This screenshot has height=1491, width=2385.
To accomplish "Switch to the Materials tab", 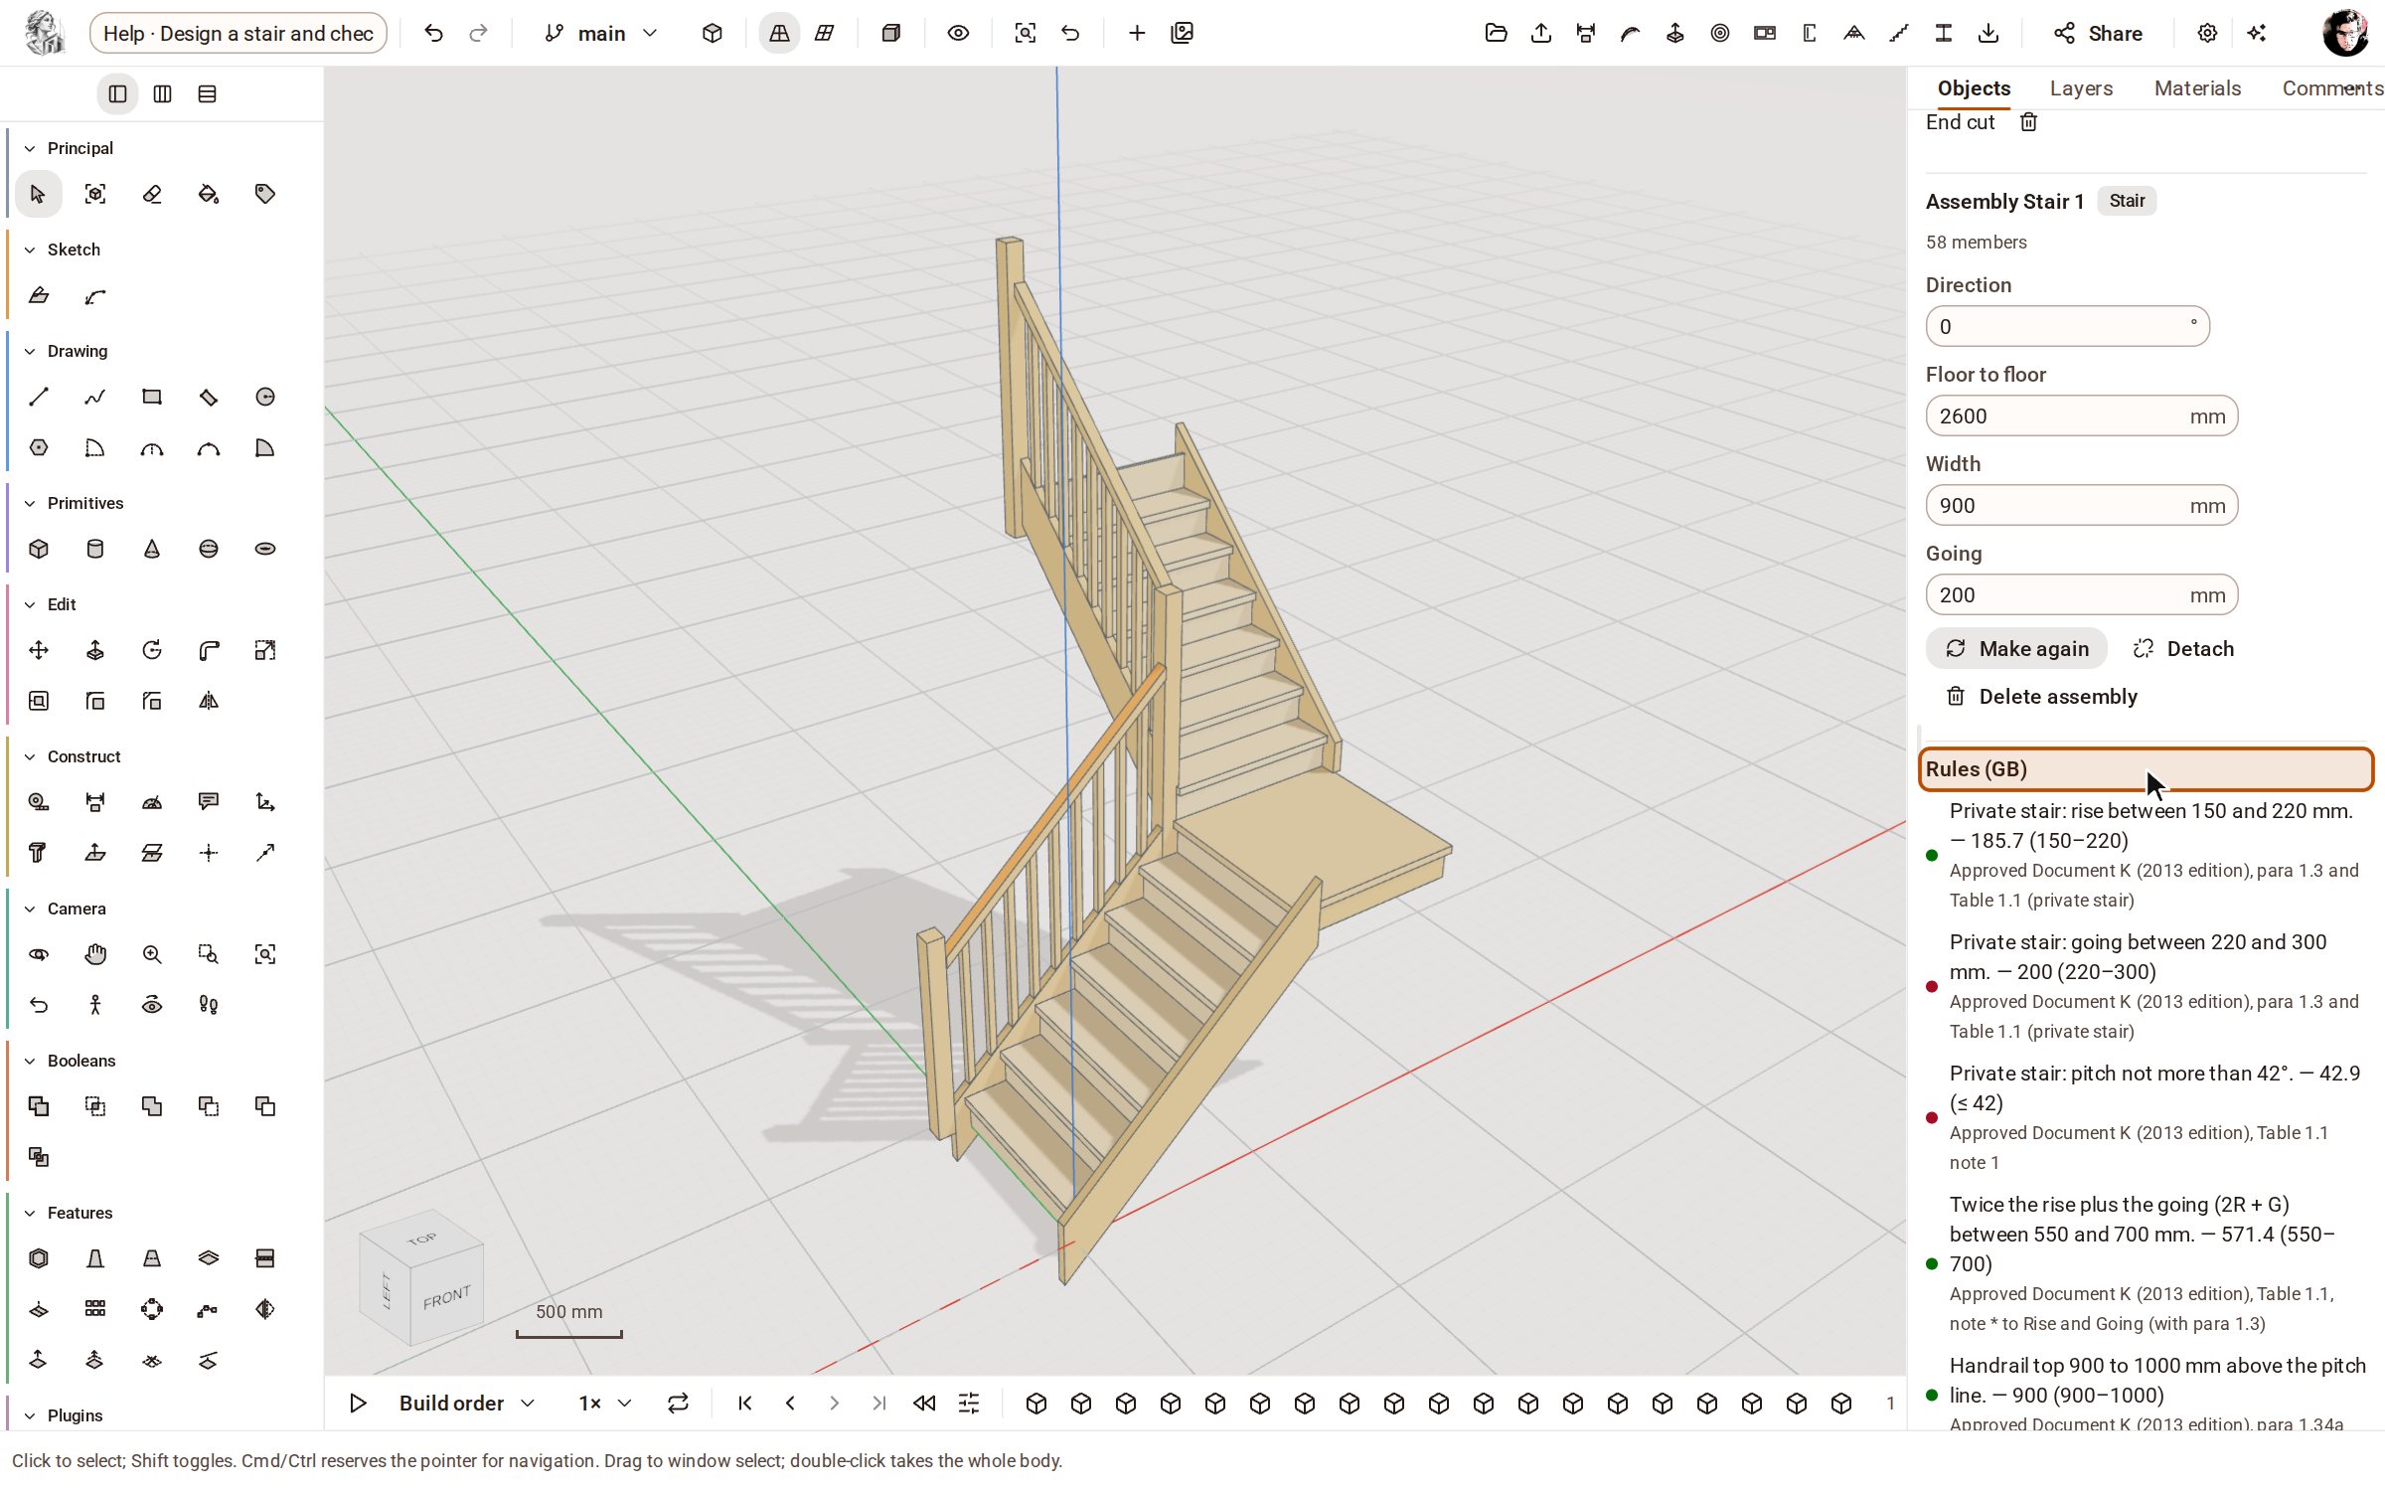I will coord(2197,88).
